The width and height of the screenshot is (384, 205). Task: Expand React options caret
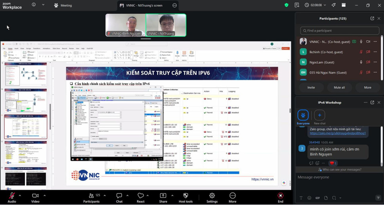click(x=147, y=196)
